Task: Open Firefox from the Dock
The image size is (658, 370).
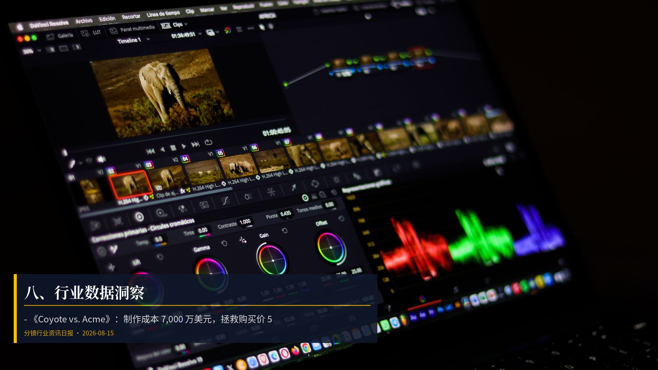Action: pyautogui.click(x=295, y=350)
